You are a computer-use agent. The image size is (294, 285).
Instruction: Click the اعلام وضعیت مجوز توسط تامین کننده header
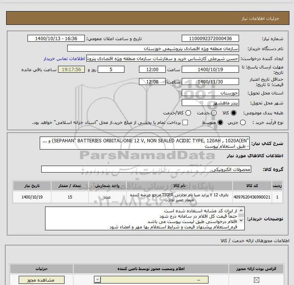[151, 269]
